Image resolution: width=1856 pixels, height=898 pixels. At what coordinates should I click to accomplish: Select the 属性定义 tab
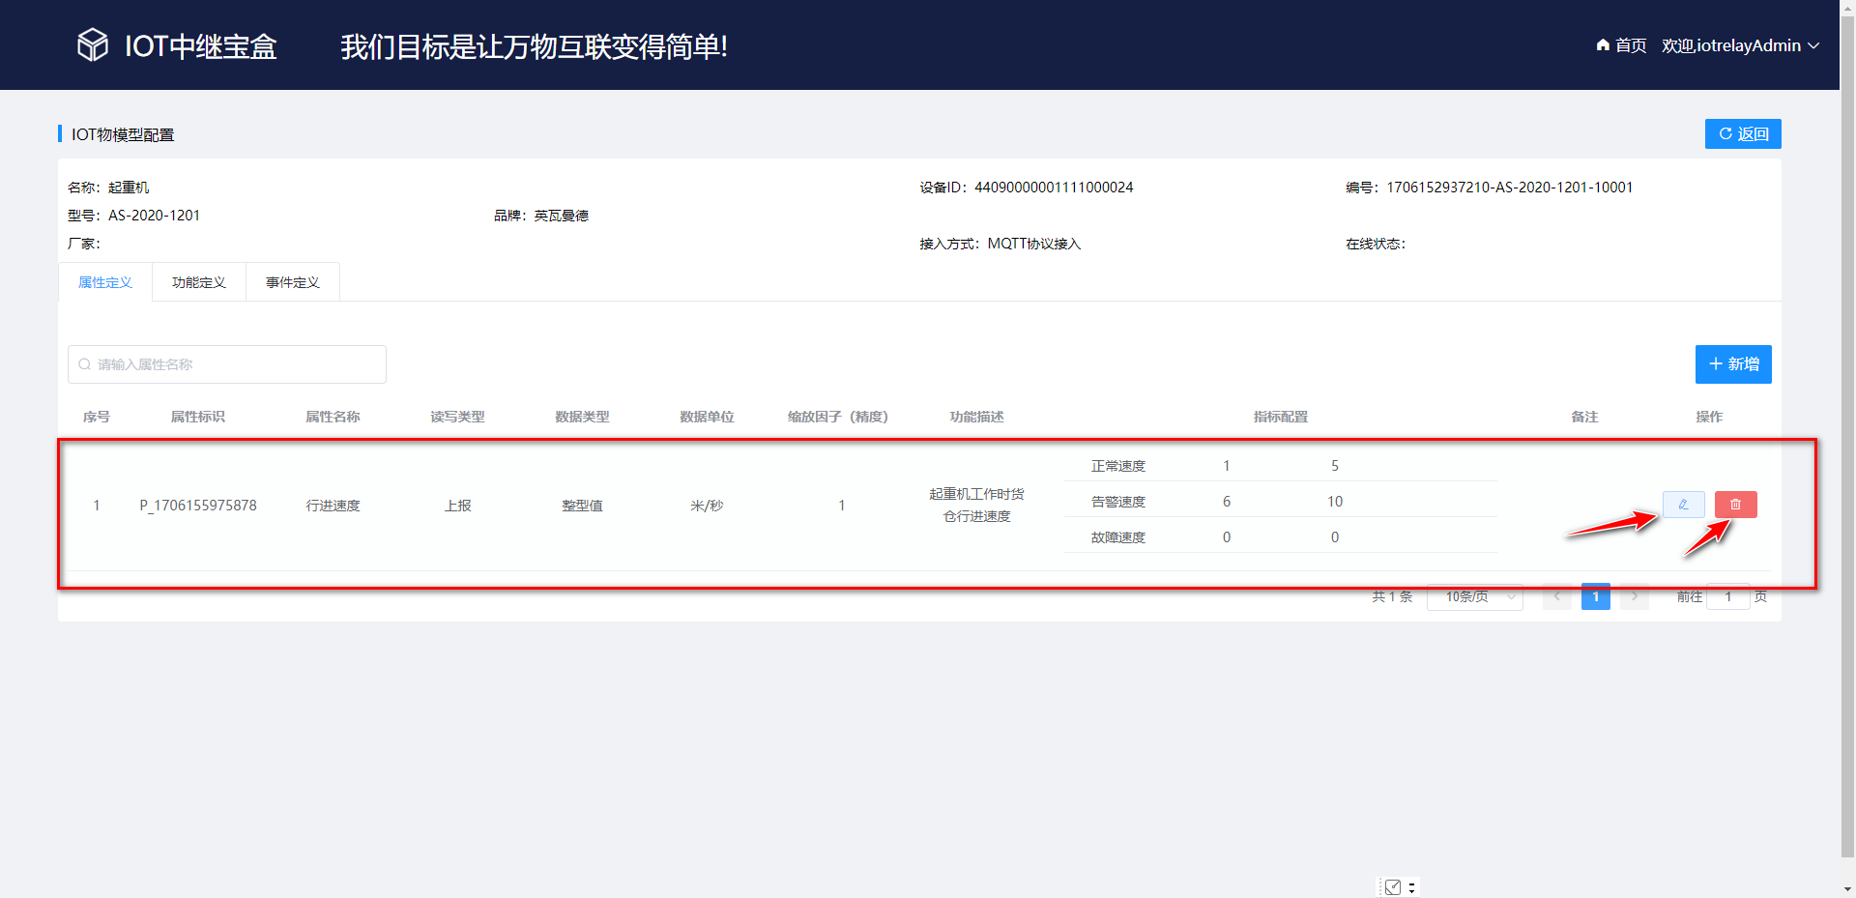(x=105, y=281)
